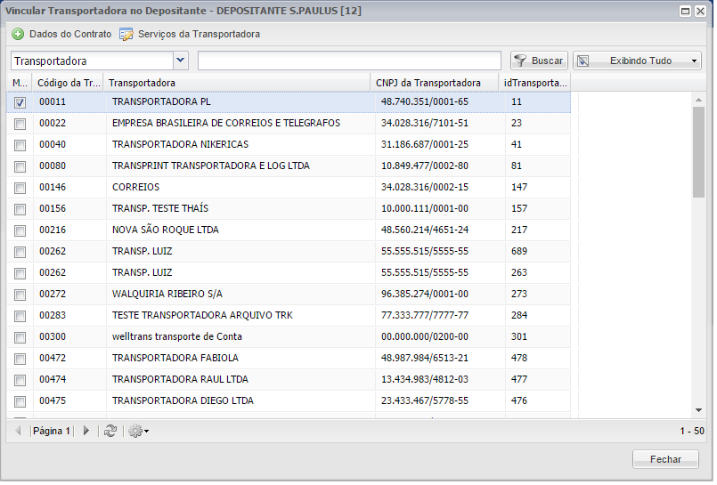The height and width of the screenshot is (485, 717).
Task: Go to the previous page arrow
Action: 19,431
